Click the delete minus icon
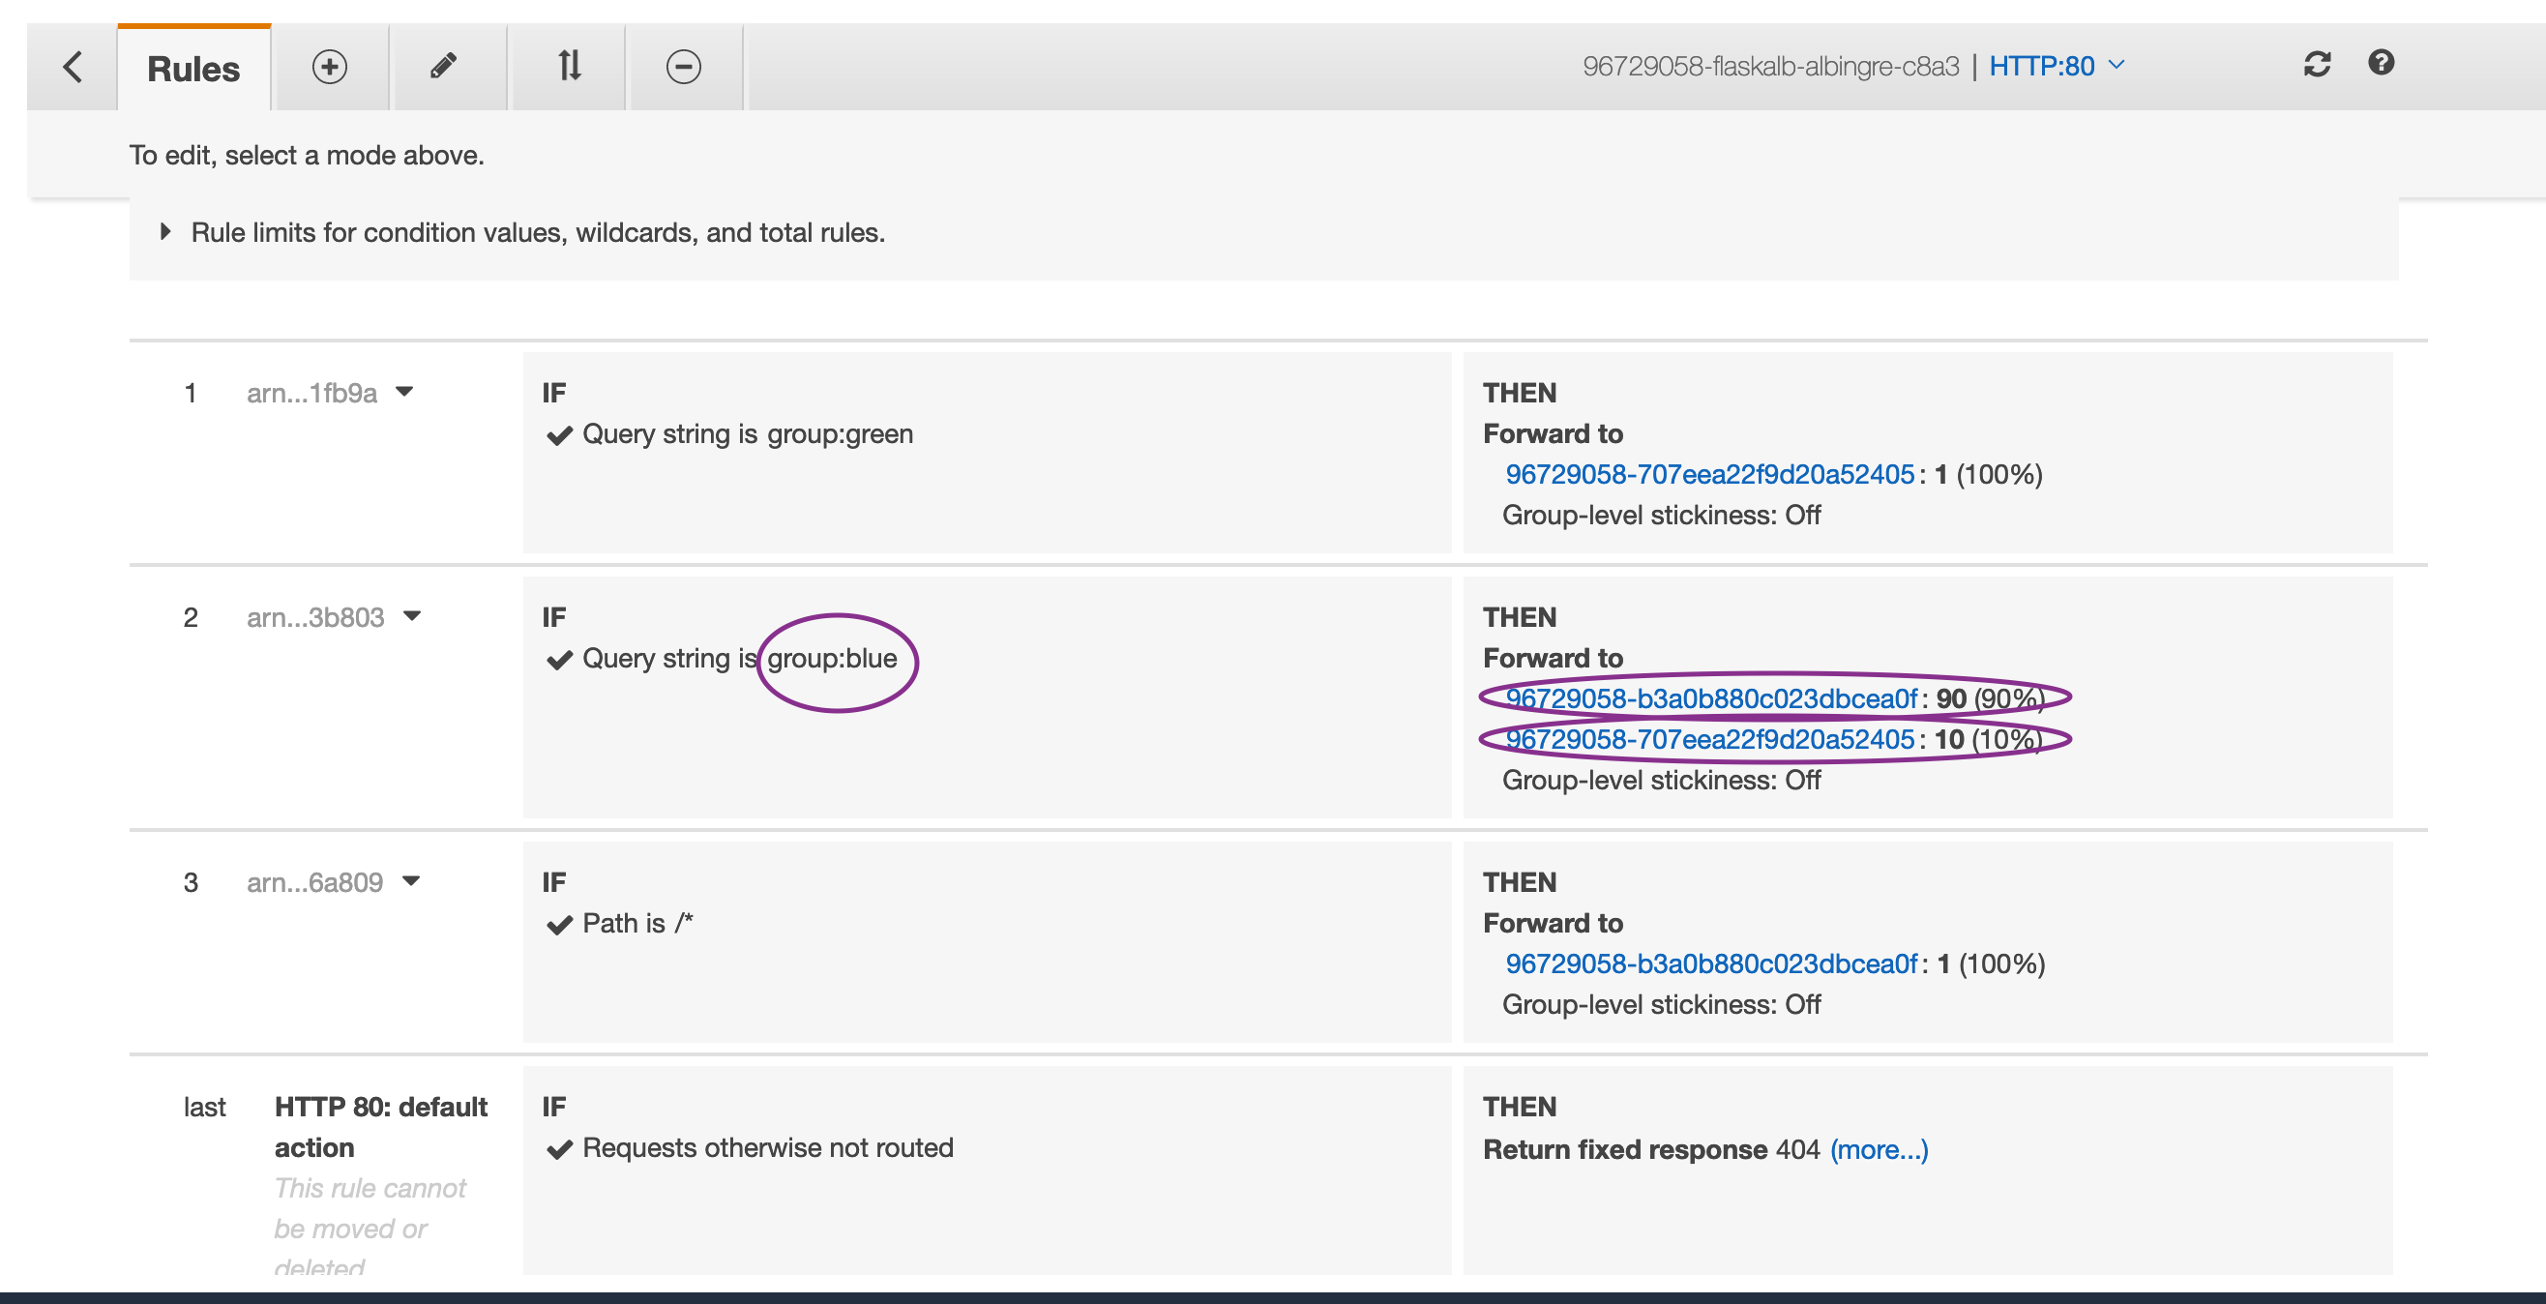Viewport: 2546px width, 1304px height. 682,67
